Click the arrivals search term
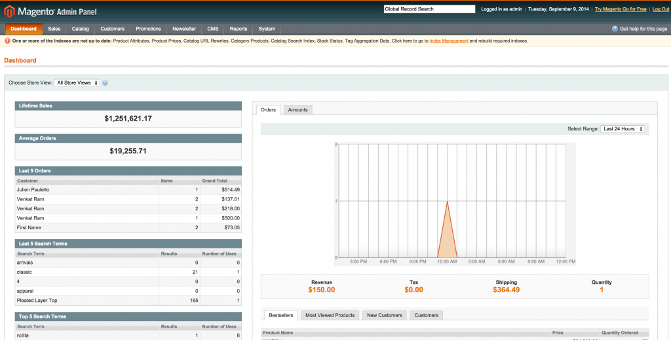Image resolution: width=671 pixels, height=340 pixels. pos(25,263)
